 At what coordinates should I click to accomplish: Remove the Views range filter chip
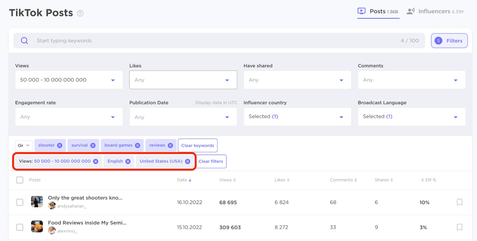(x=96, y=161)
